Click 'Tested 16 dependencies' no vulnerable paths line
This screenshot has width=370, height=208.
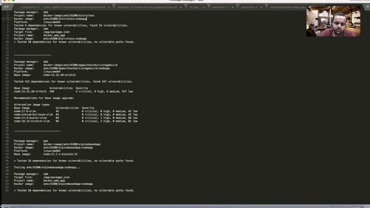tap(74, 161)
